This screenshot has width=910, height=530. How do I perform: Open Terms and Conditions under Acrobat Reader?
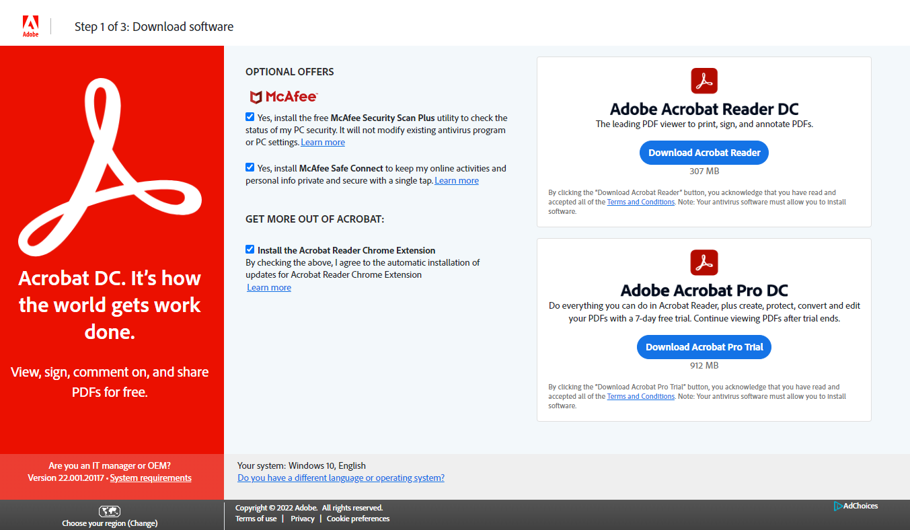(641, 202)
